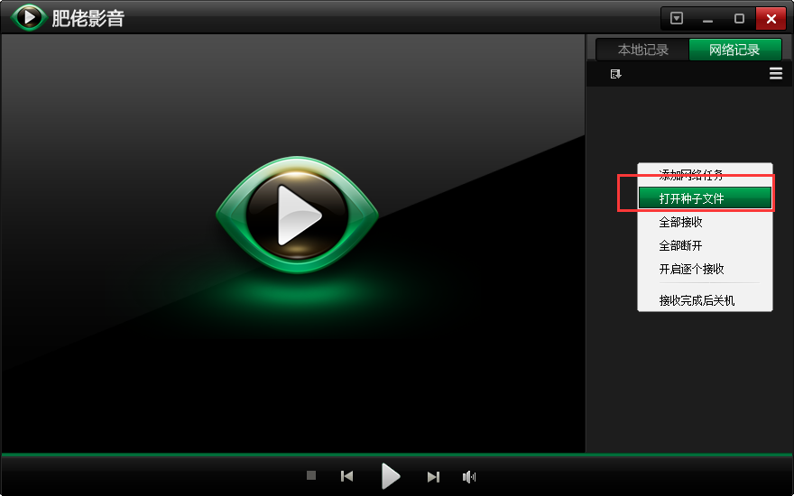Maximize the 肥佬影音 window
This screenshot has width=794, height=496.
coord(739,19)
